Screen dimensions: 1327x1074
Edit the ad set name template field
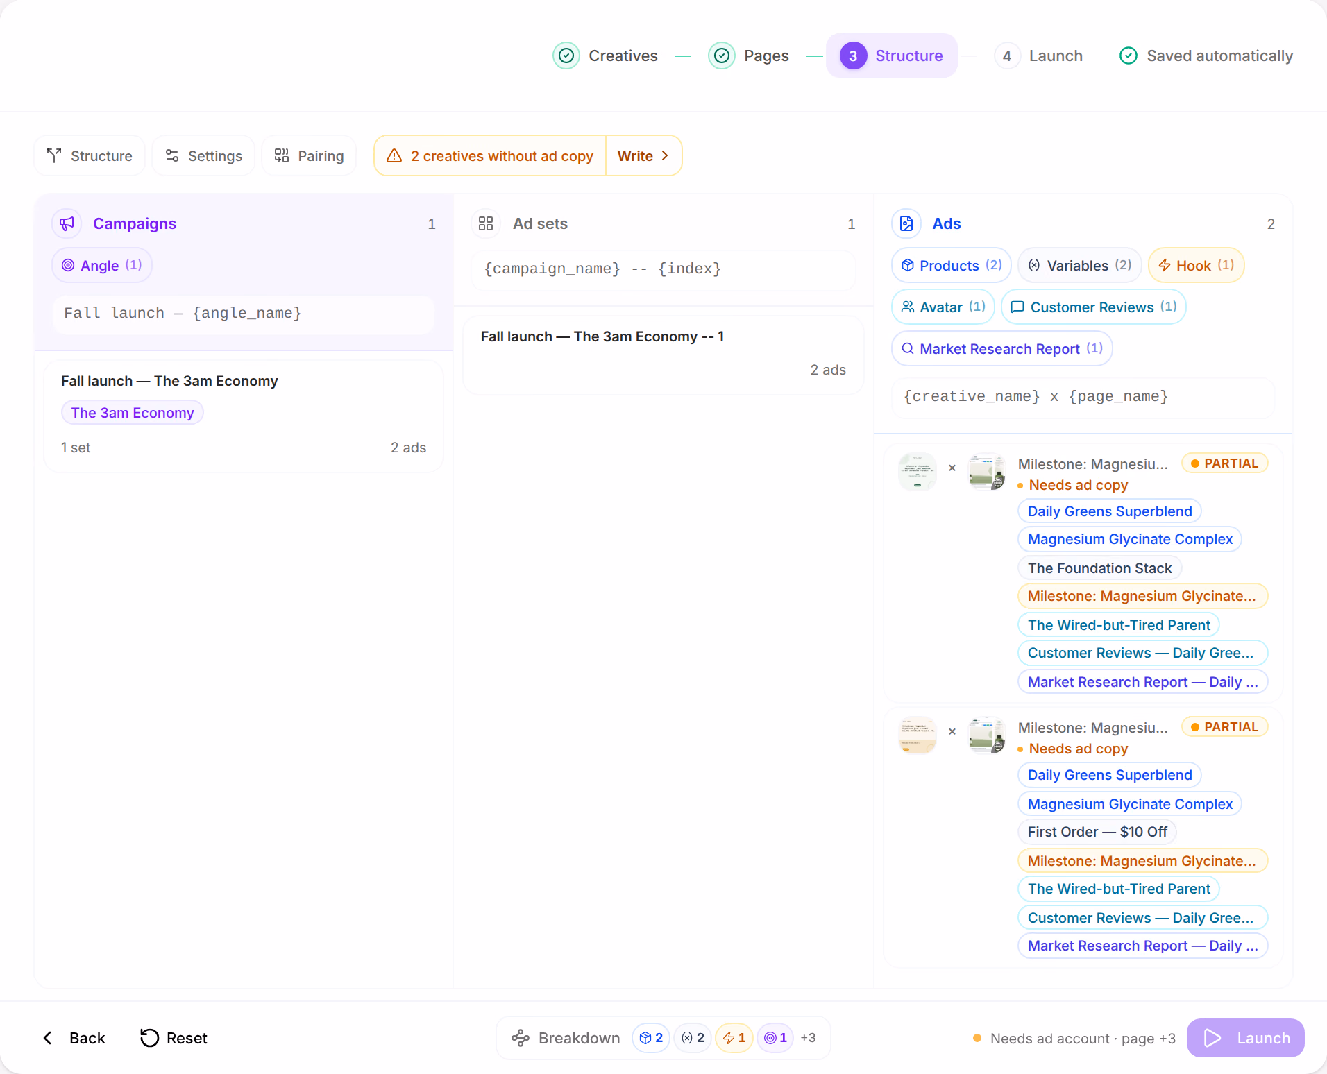tap(663, 269)
